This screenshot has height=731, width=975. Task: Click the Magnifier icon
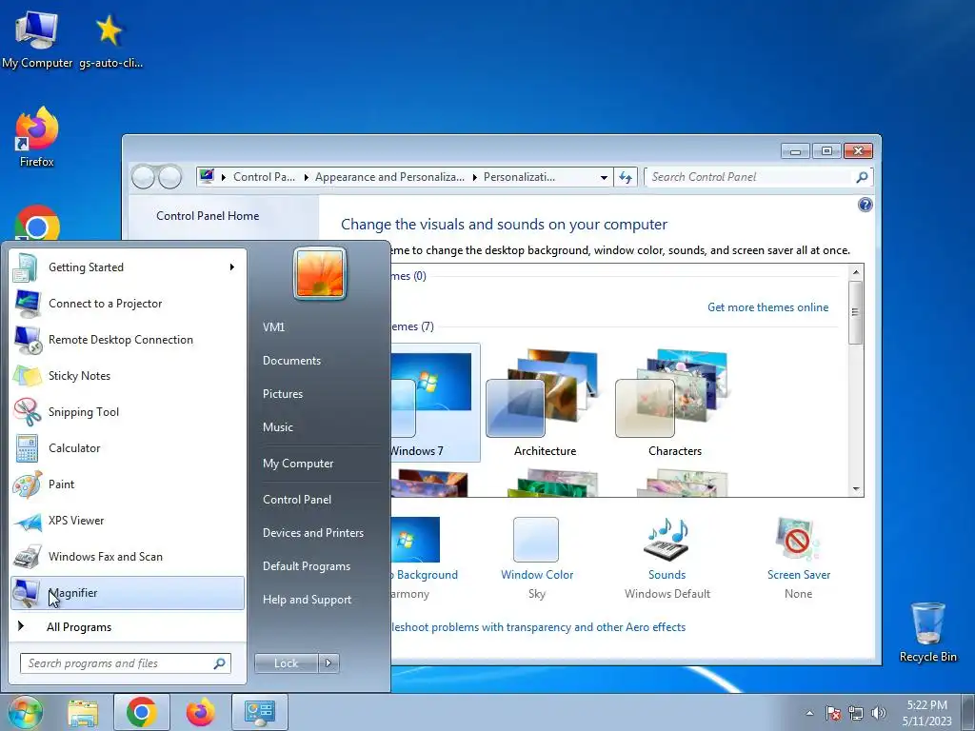point(27,593)
